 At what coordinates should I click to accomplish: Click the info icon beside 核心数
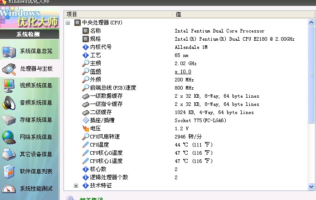[x=86, y=169]
